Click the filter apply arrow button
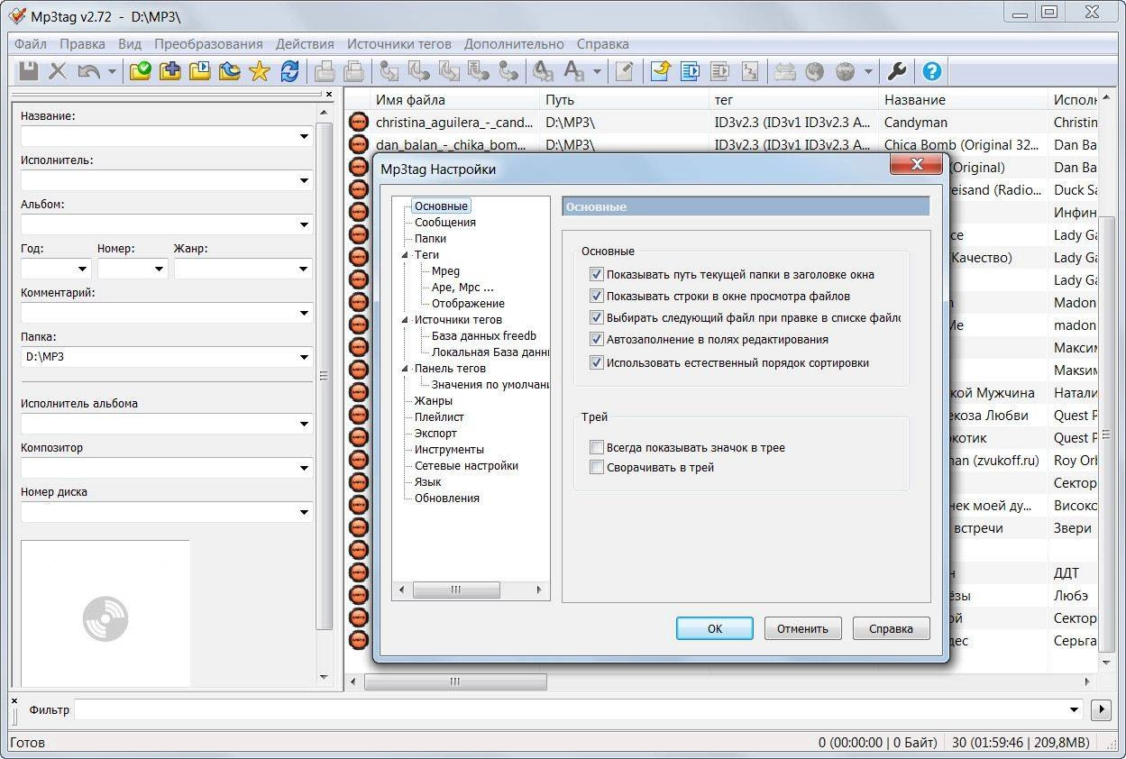Viewport: 1126px width, 759px height. 1100,709
